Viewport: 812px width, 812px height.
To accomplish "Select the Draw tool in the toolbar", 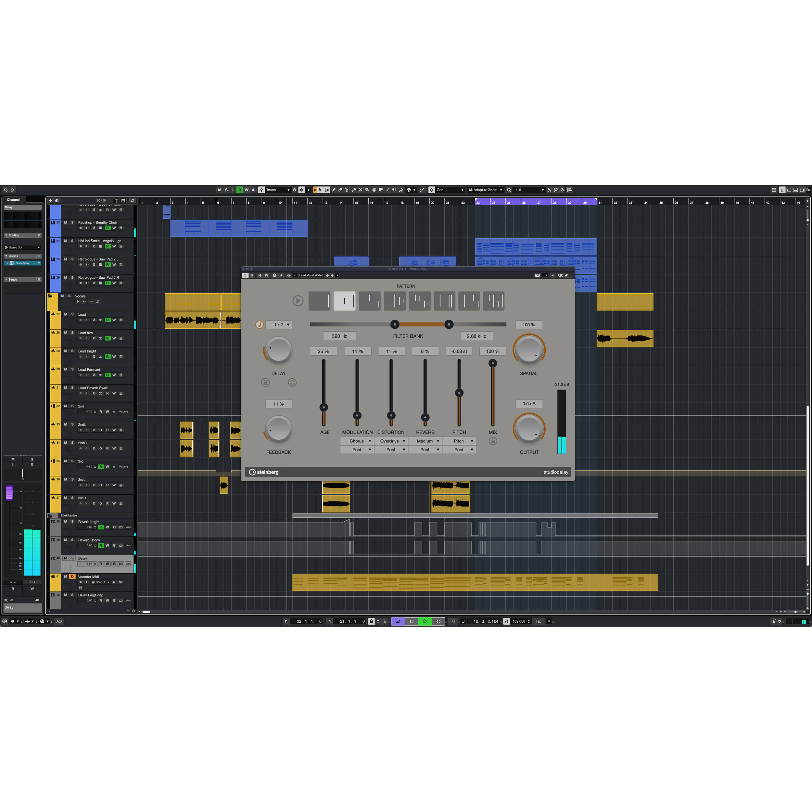I will tap(334, 190).
